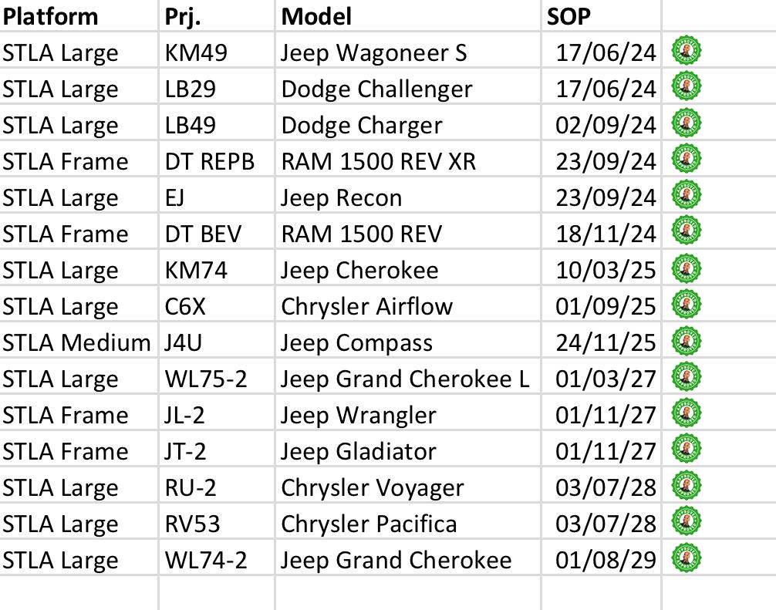The width and height of the screenshot is (776, 610).
Task: Click the 01/03/27 SOP date cell
Action: (x=606, y=379)
